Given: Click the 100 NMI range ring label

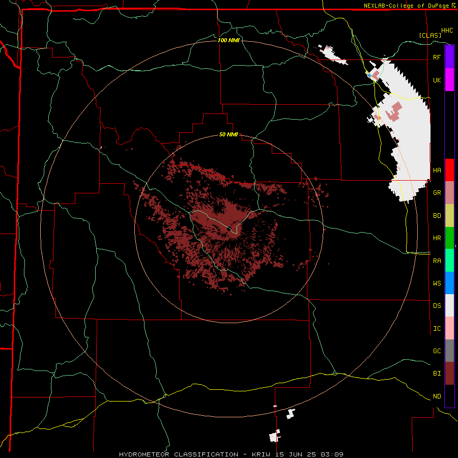Looking at the screenshot, I should (228, 40).
